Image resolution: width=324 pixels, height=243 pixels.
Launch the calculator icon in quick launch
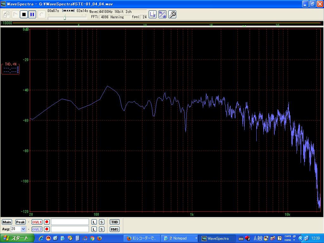(77, 238)
